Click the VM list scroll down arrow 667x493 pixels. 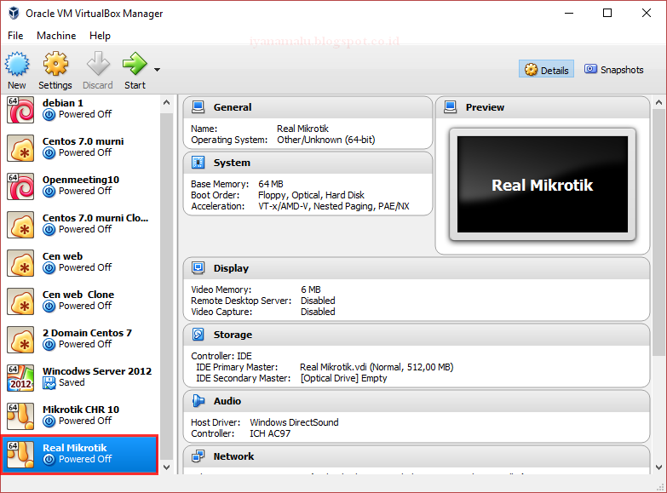tap(166, 467)
